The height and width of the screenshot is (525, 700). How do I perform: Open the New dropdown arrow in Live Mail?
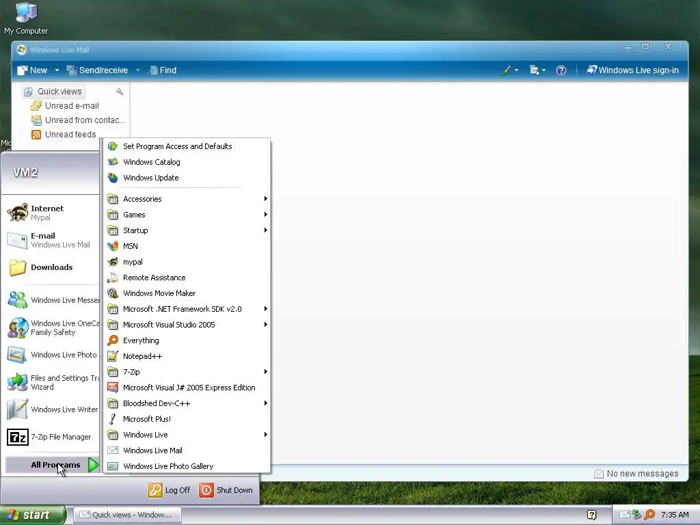tap(57, 70)
